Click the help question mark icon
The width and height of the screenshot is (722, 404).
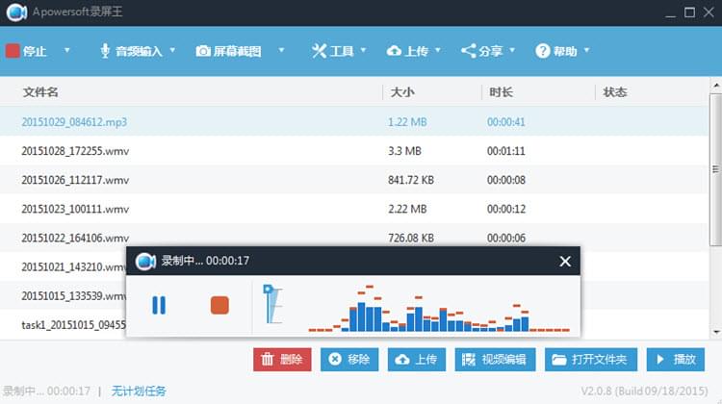tap(542, 51)
